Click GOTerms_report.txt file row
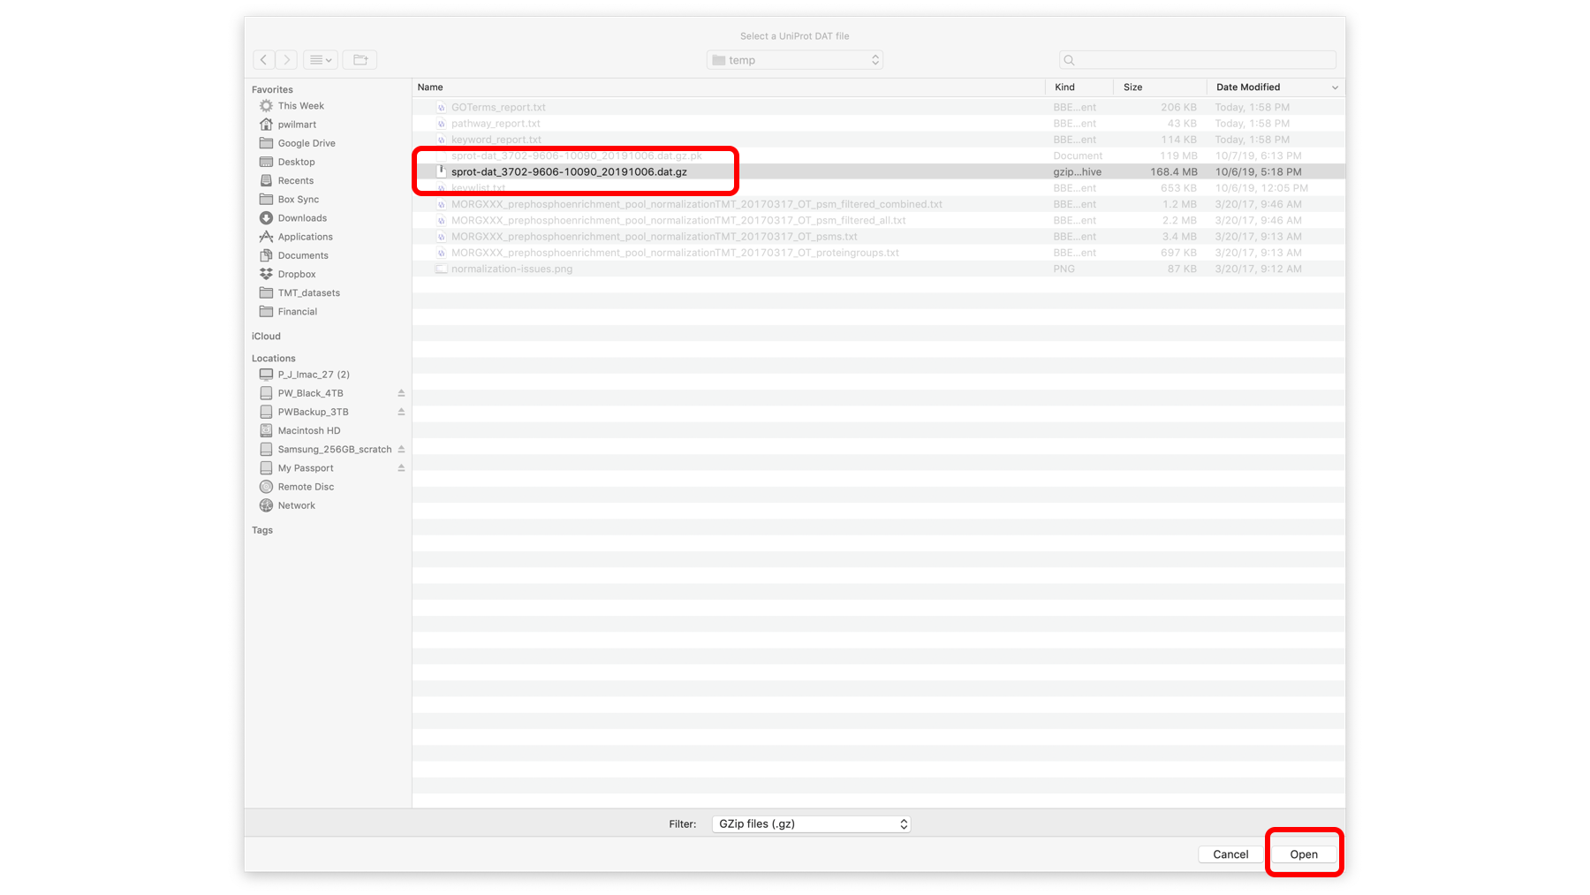The image size is (1590, 895). [x=879, y=107]
